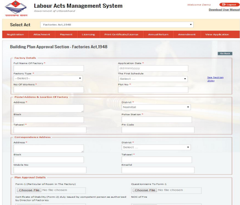Select the Licensing menu item
The image size is (240, 205).
pos(88,35)
